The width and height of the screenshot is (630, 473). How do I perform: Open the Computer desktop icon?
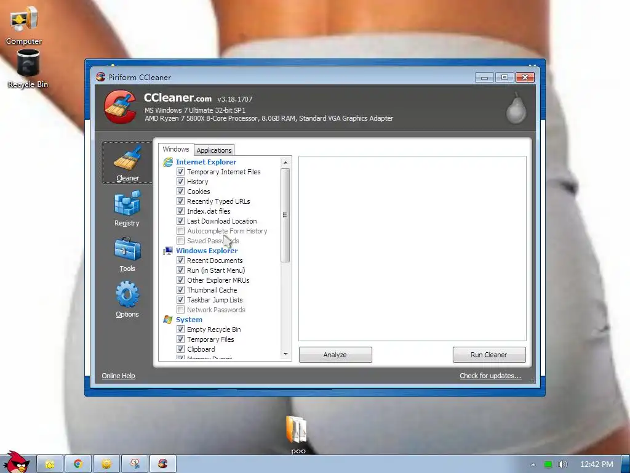click(24, 25)
